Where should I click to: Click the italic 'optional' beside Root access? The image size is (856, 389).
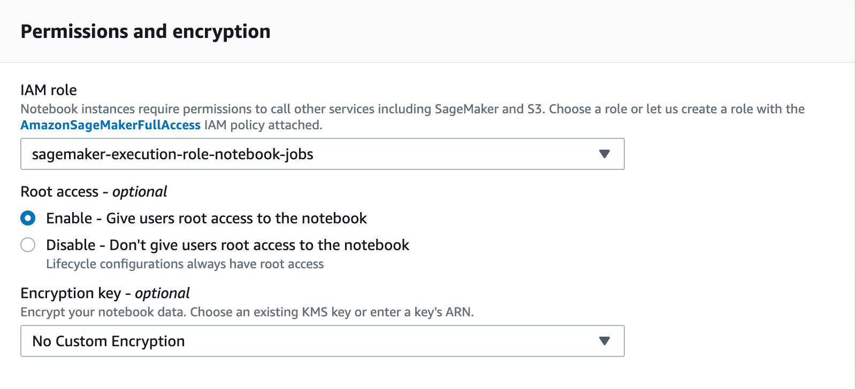coord(140,191)
